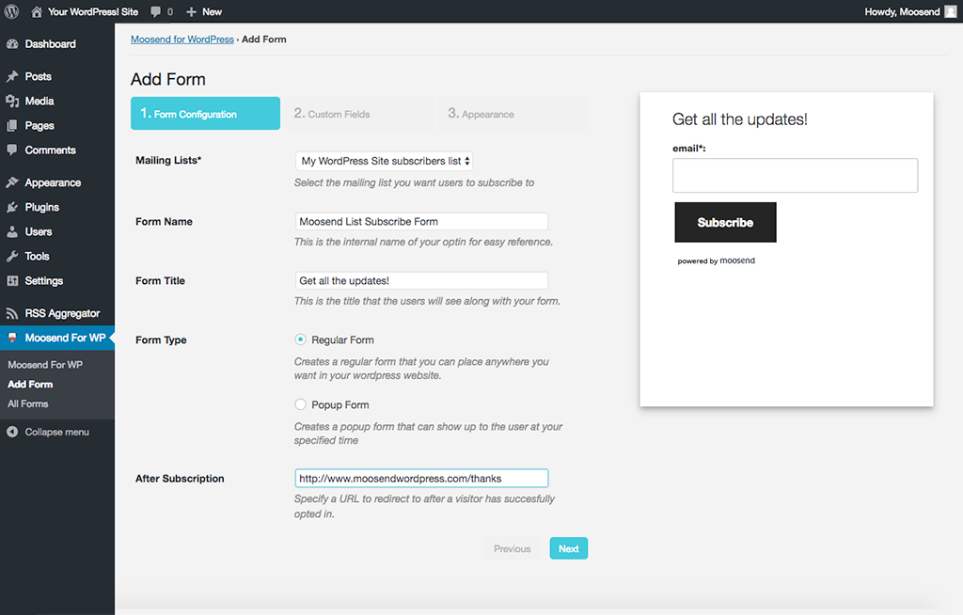Open All Forms submenu entry
Image resolution: width=963 pixels, height=615 pixels.
pos(27,403)
